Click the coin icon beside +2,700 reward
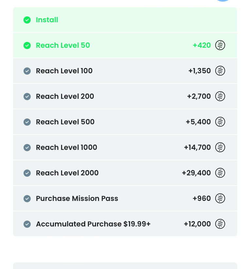Viewport: 245px width, 269px height. click(220, 96)
